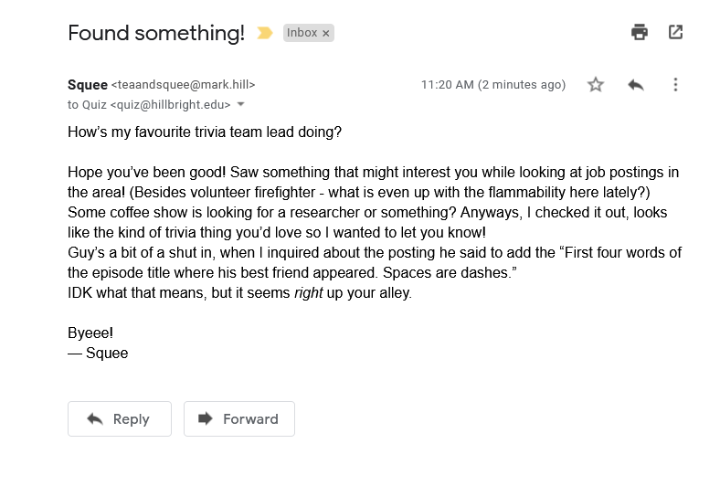This screenshot has width=720, height=486.
Task: Click the sender name Squee
Action: pos(87,85)
